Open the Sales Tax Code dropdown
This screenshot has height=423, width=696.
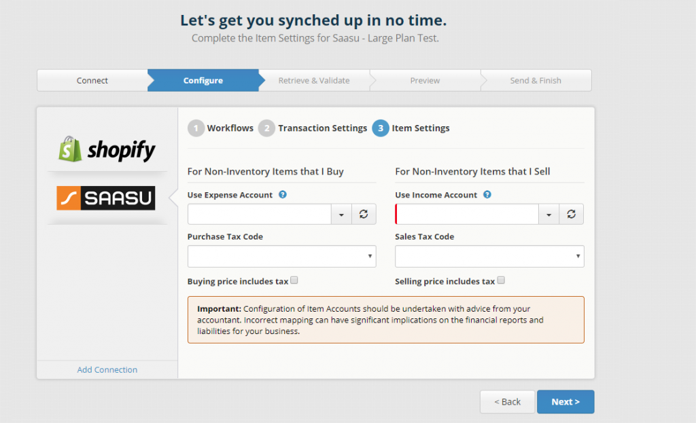[489, 256]
